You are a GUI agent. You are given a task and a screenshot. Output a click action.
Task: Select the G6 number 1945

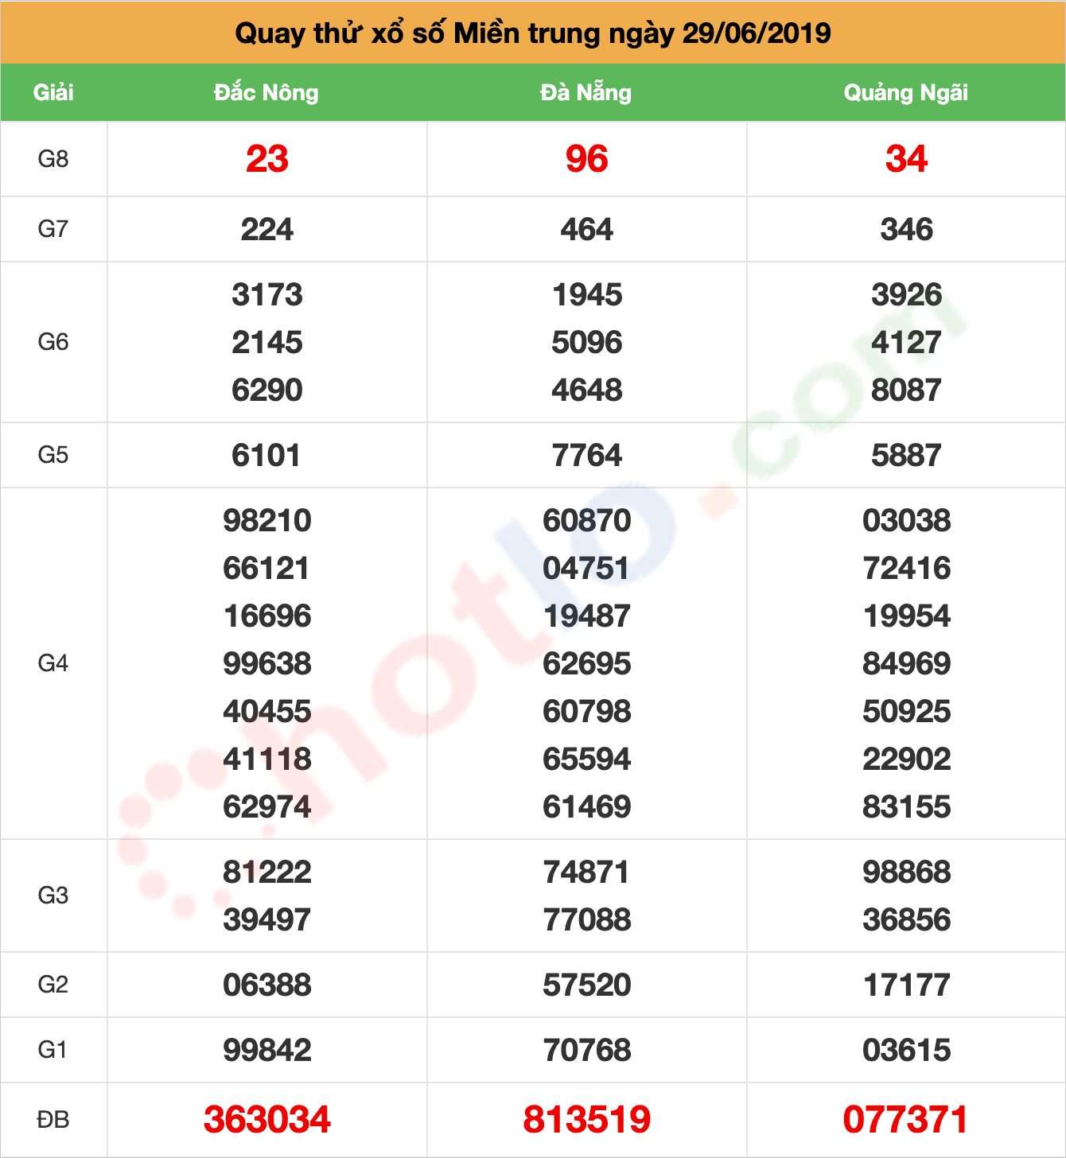(x=587, y=295)
